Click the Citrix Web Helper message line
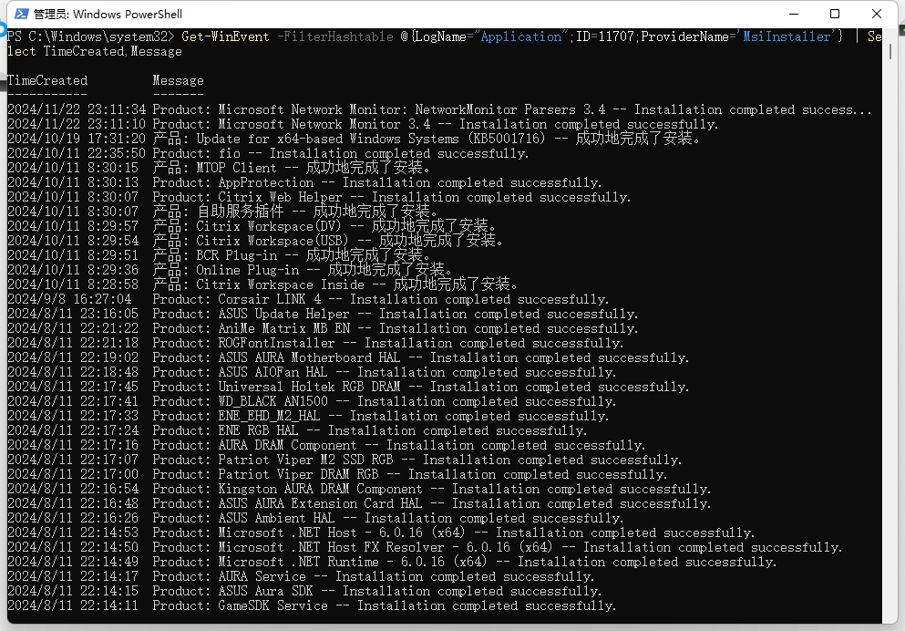The image size is (905, 631). [x=365, y=197]
